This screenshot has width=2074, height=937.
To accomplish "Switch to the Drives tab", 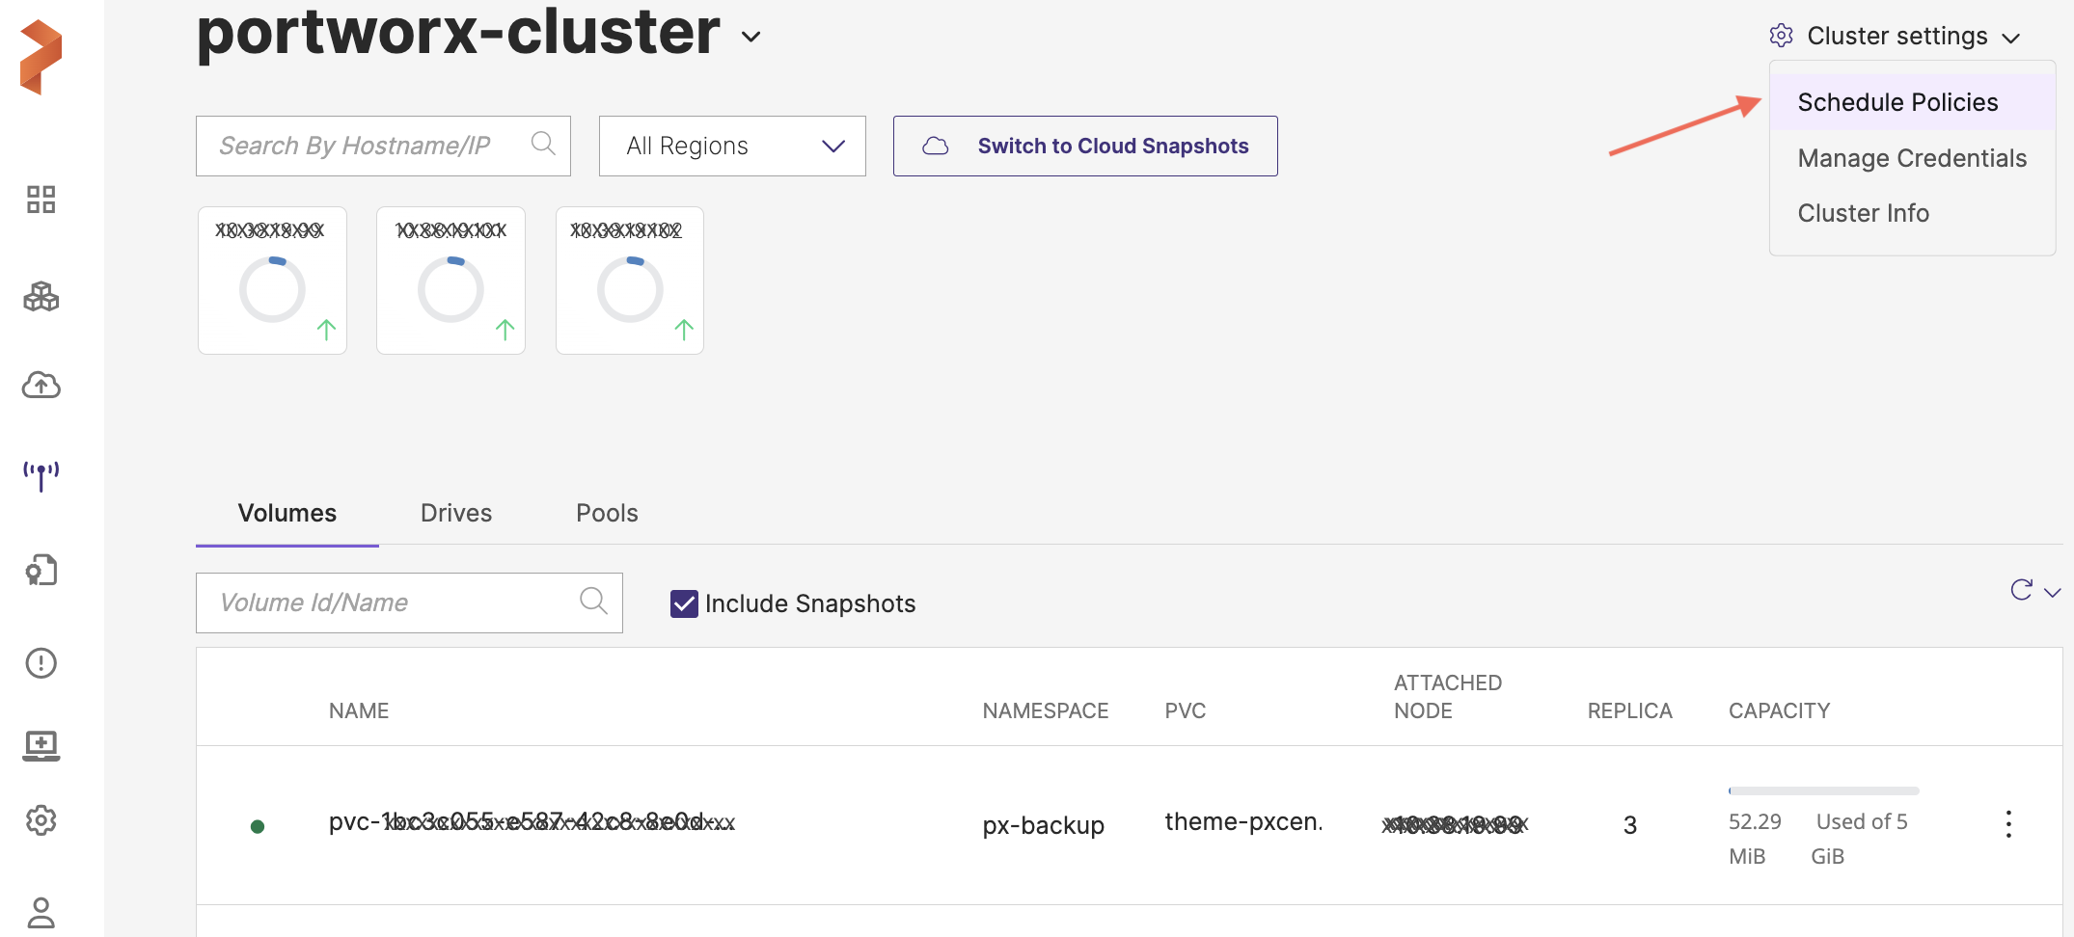I will tap(456, 513).
